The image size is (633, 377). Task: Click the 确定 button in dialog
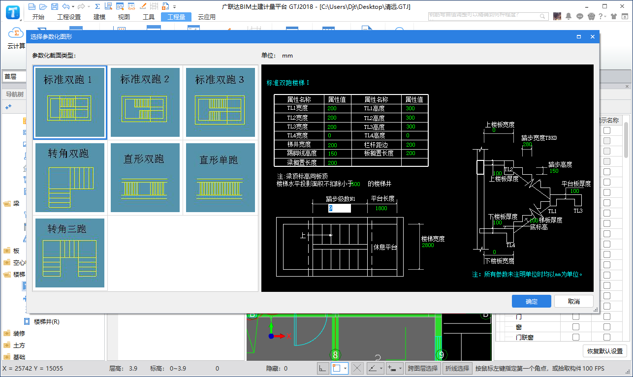[532, 301]
